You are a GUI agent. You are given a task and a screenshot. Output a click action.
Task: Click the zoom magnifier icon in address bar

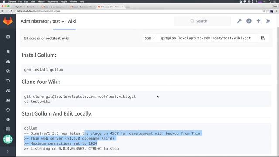click(264, 11)
